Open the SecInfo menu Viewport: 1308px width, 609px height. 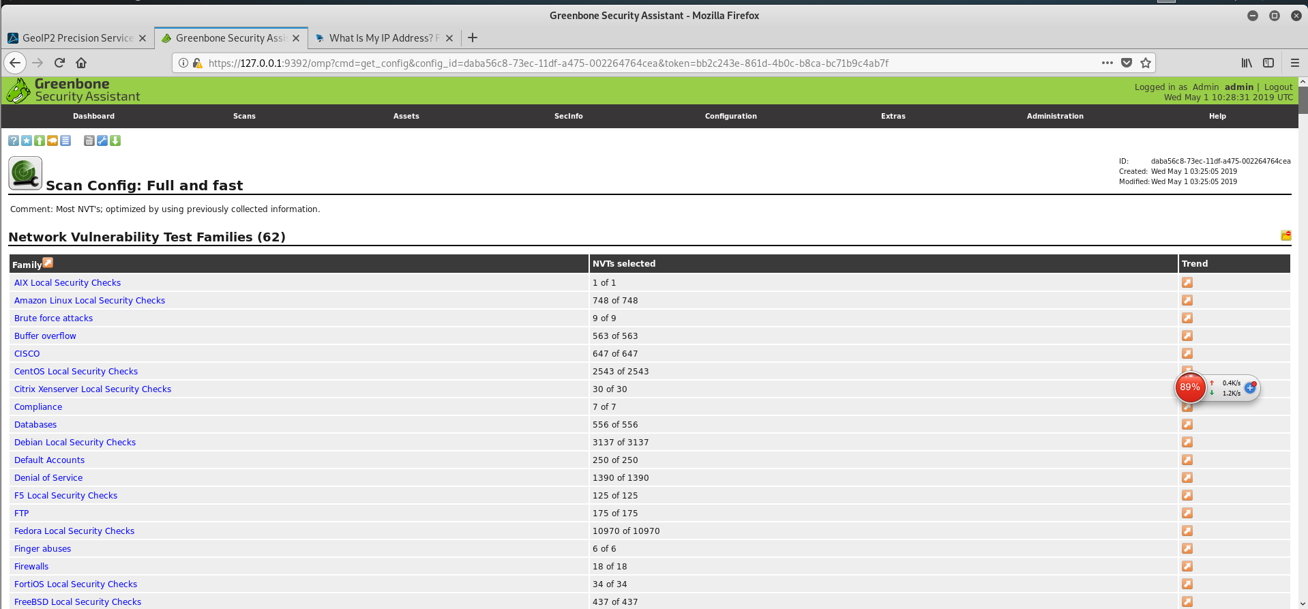click(569, 116)
